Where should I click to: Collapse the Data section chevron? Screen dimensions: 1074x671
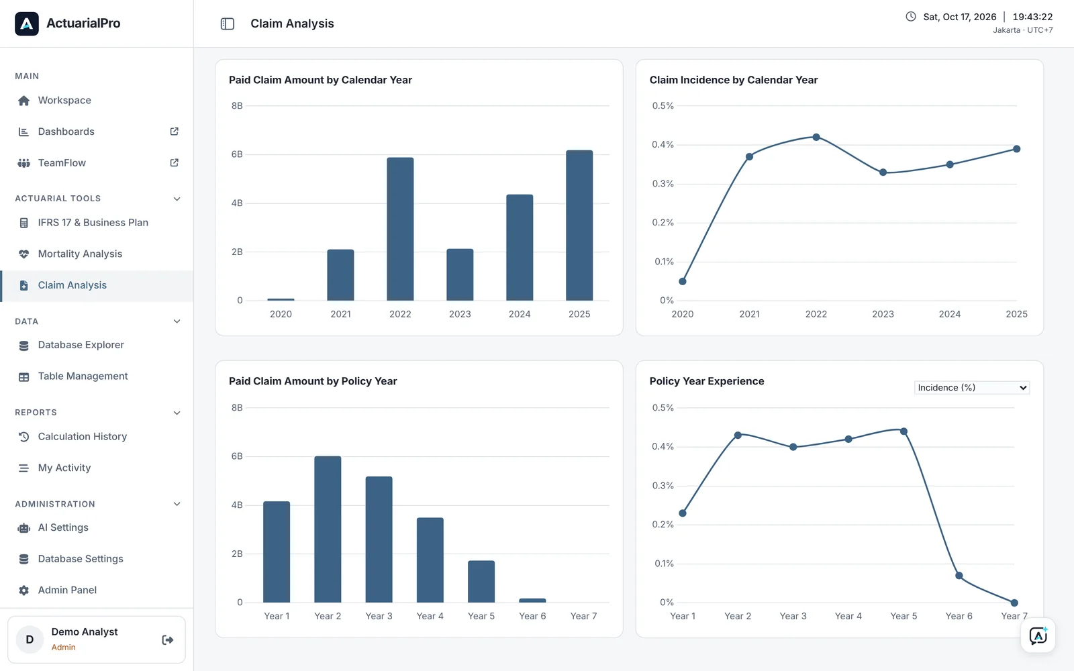coord(177,321)
